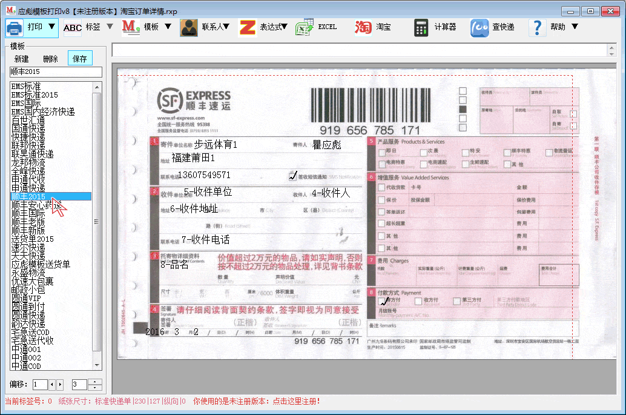Open the EXCEL spreadsheet icon
Screen dimensions: 626x415
point(305,27)
